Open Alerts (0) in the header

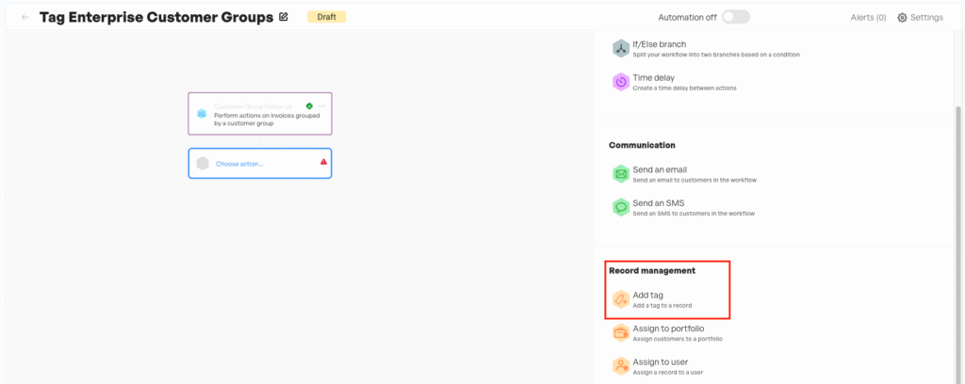point(868,17)
